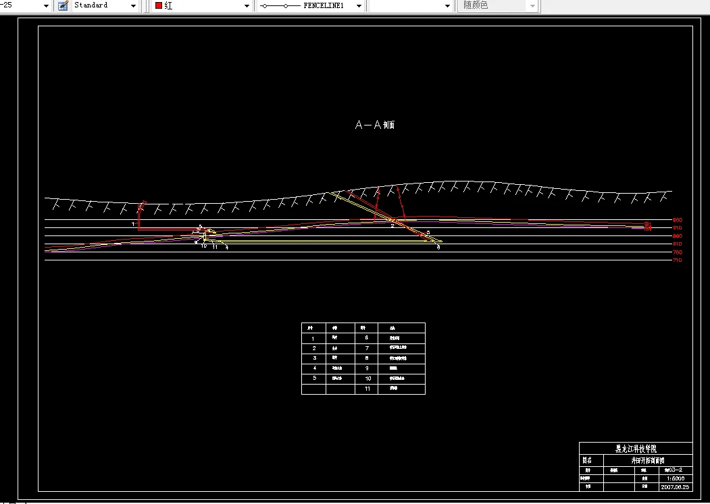Image resolution: width=710 pixels, height=504 pixels.
Task: Click label 1 beside the red shaft
Action: [x=133, y=224]
